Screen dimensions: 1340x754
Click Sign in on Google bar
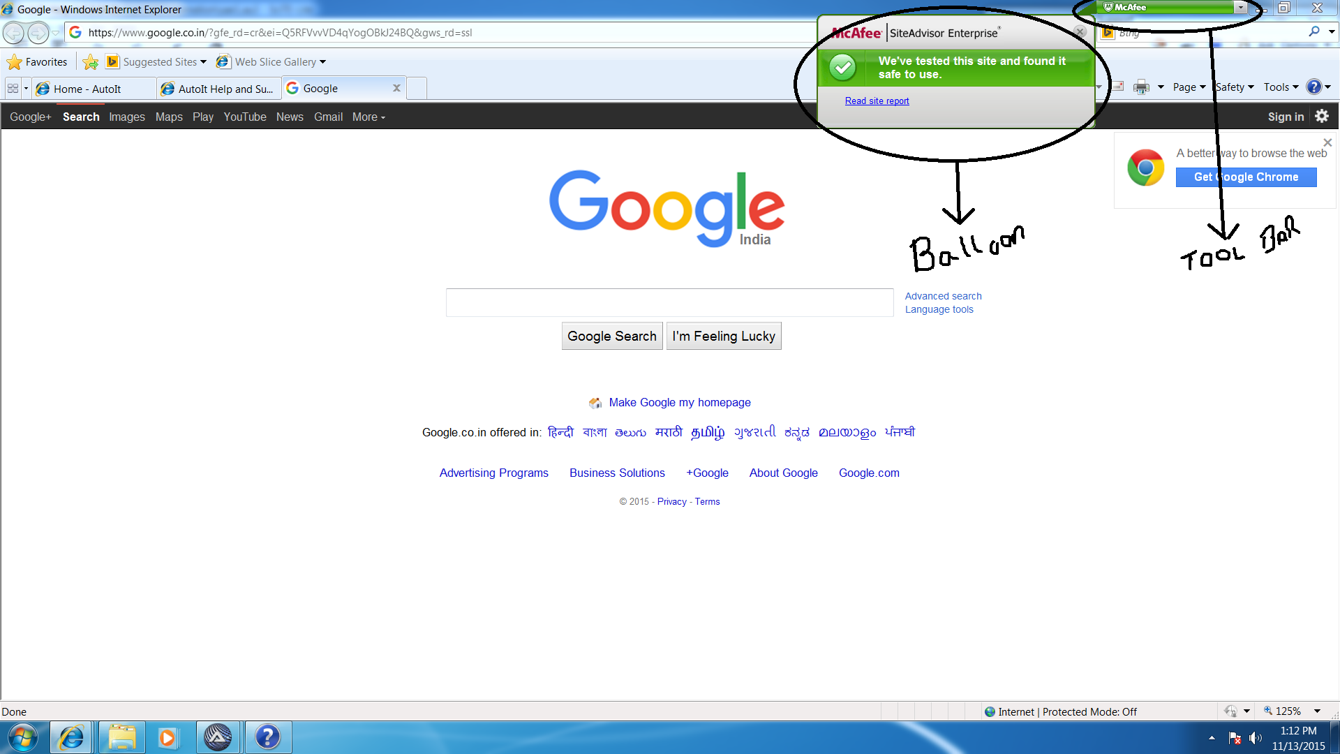tap(1286, 117)
